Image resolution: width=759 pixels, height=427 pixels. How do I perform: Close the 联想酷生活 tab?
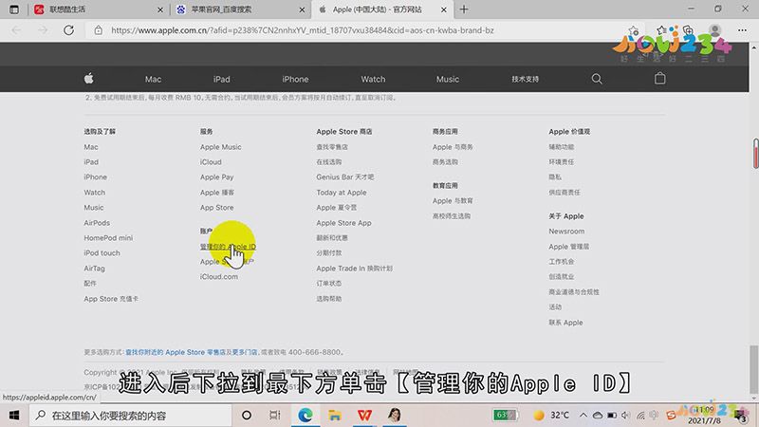click(160, 9)
